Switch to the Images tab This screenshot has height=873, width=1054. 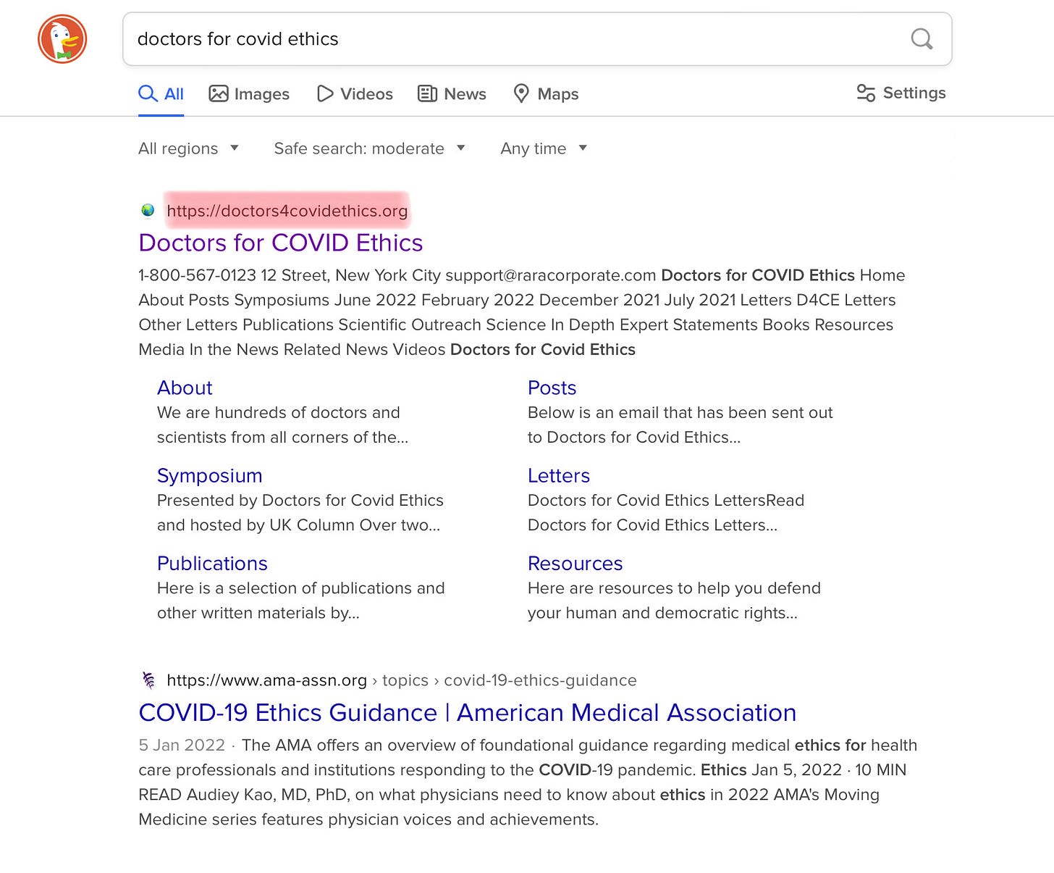click(x=249, y=94)
